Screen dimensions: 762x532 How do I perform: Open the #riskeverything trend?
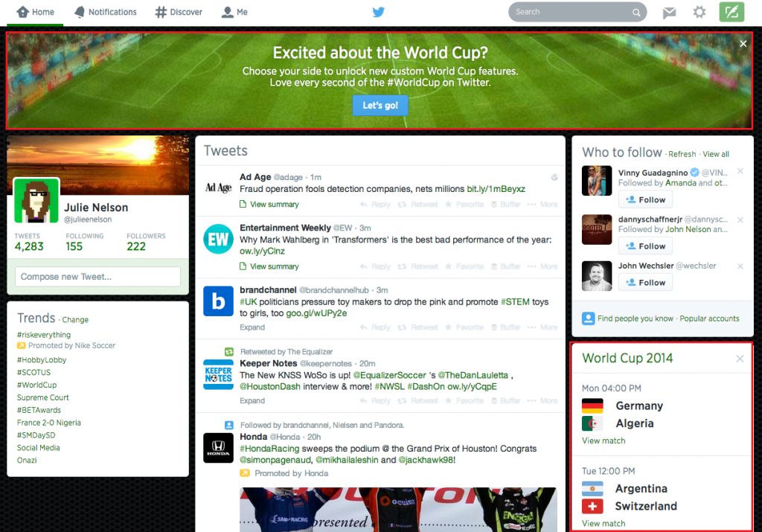pos(44,335)
